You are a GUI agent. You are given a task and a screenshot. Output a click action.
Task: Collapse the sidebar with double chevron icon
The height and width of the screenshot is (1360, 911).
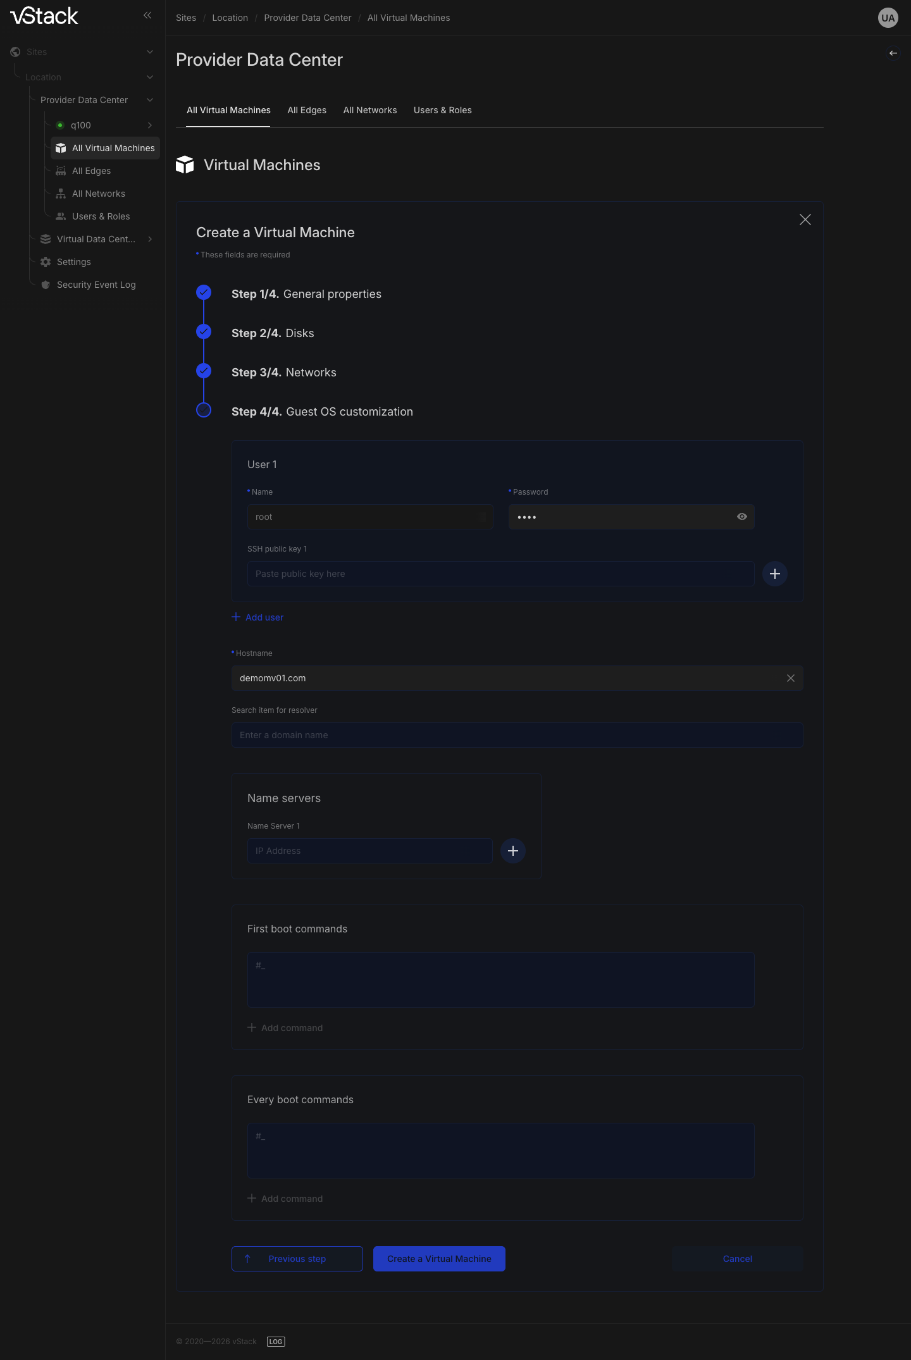click(x=147, y=15)
